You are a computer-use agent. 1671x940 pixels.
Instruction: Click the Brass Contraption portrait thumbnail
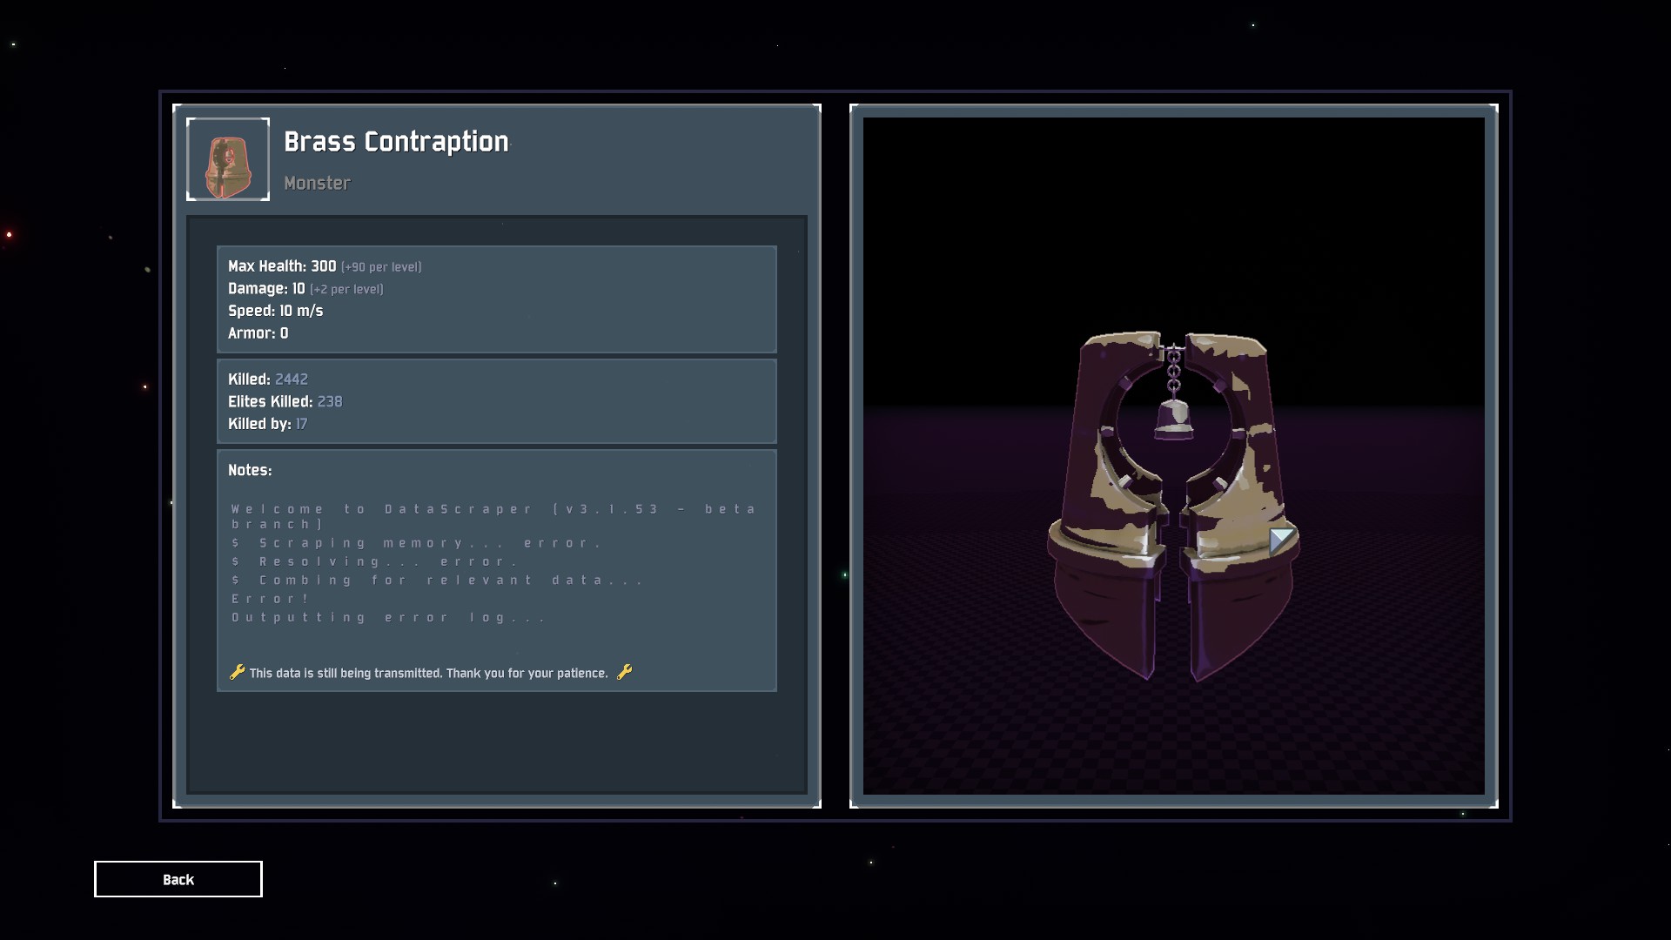[x=228, y=159]
